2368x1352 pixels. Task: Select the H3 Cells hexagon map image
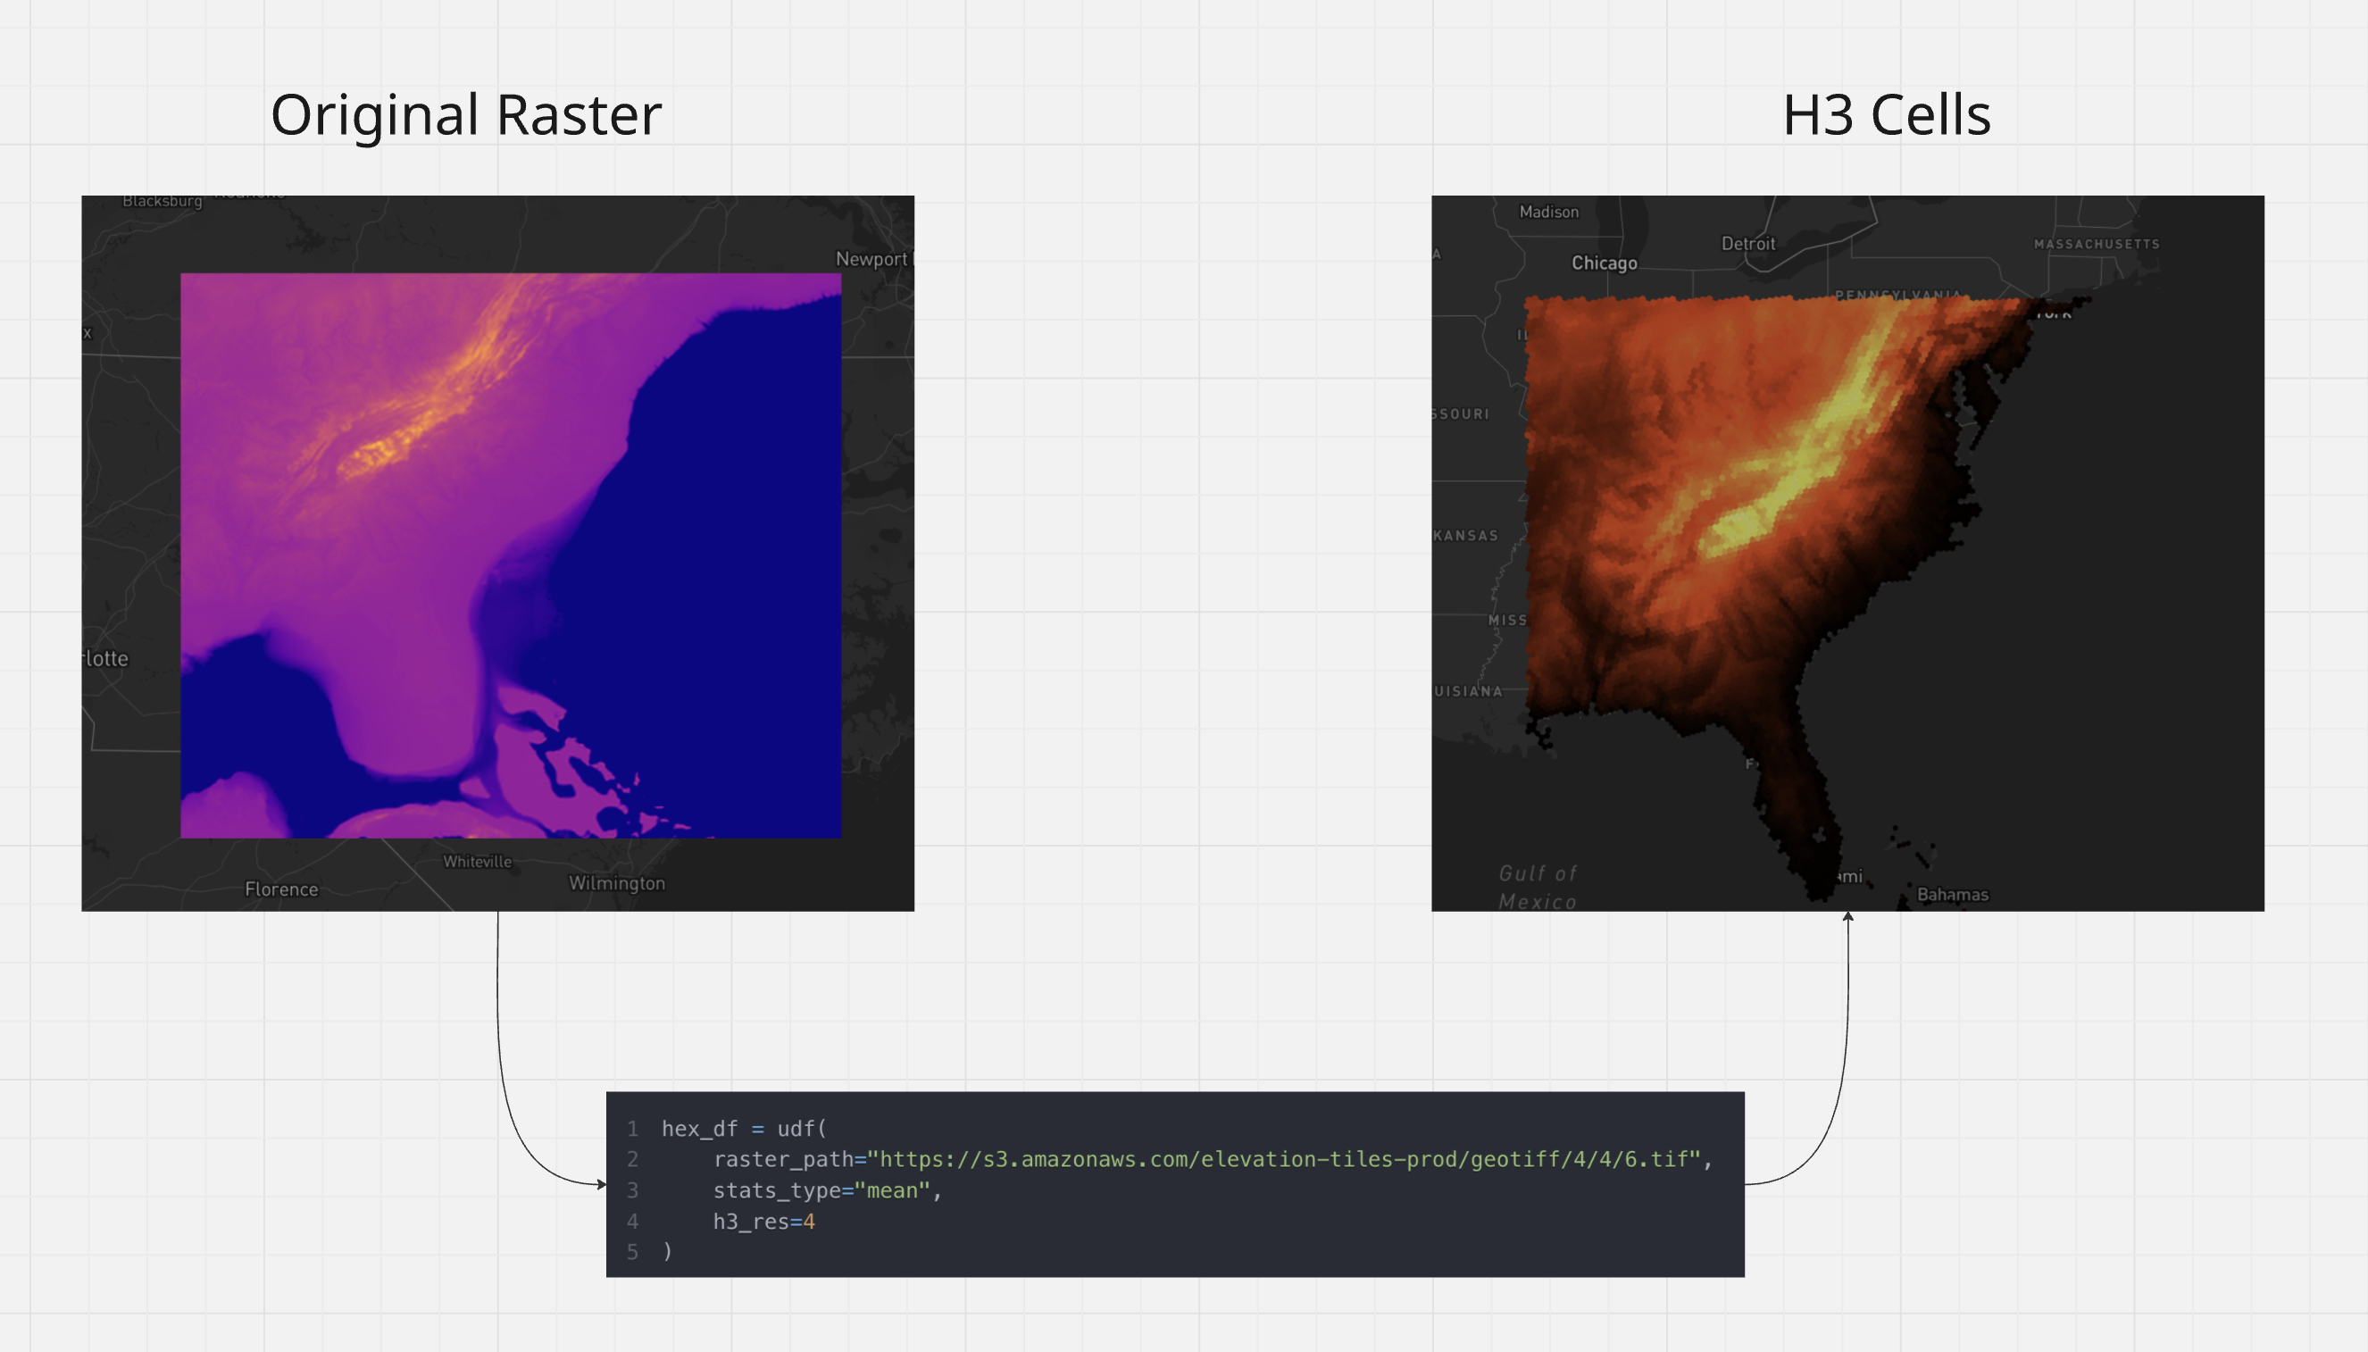pyautogui.click(x=1847, y=553)
